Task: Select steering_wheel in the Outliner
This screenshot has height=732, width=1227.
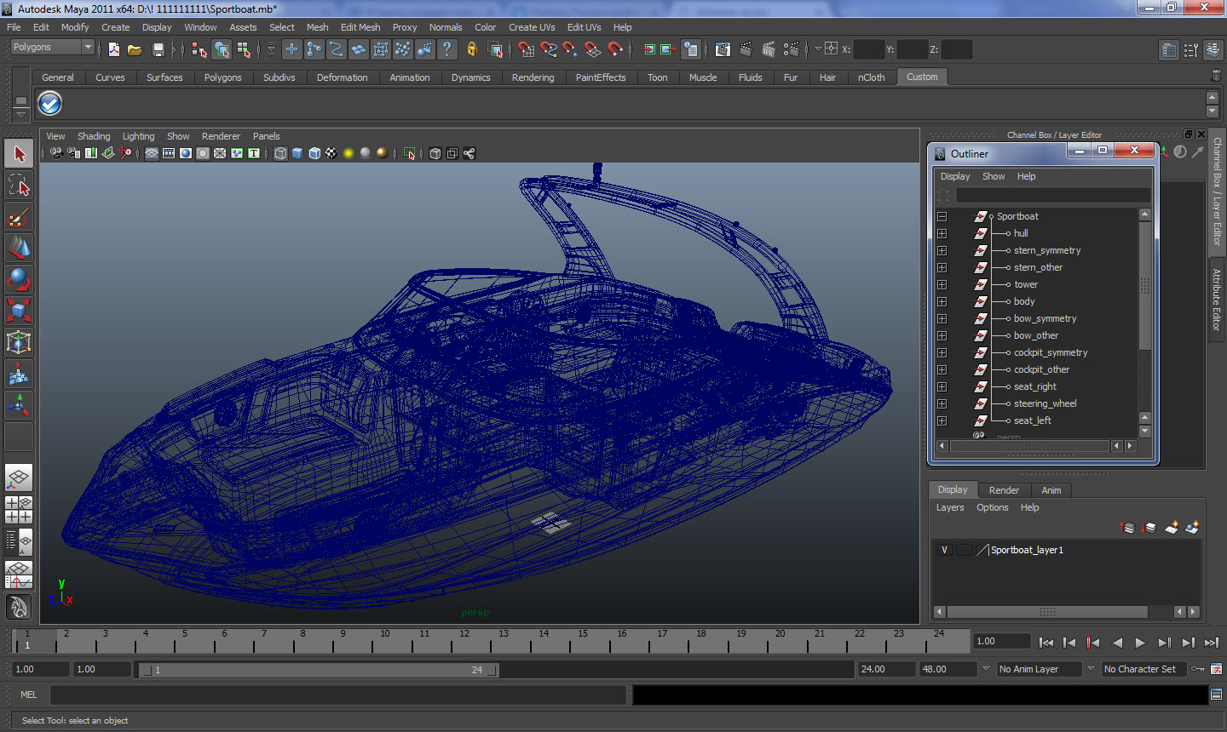Action: click(1045, 403)
